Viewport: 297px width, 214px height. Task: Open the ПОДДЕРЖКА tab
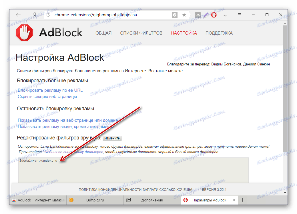(x=219, y=33)
